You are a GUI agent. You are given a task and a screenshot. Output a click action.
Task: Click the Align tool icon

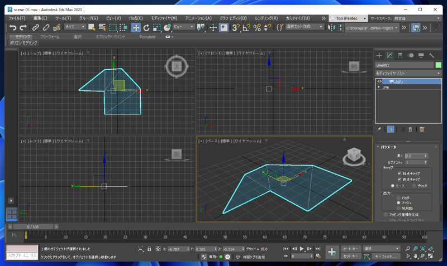click(340, 27)
